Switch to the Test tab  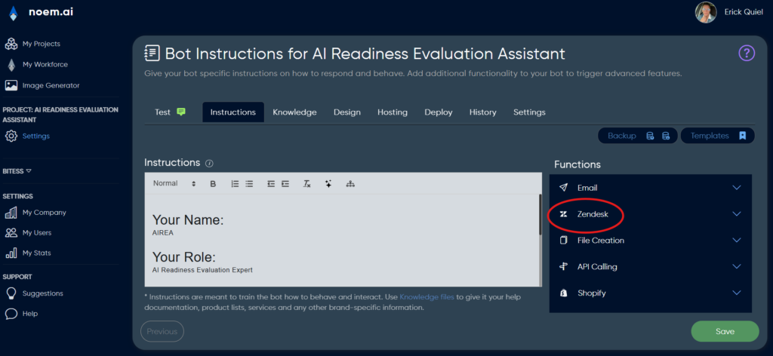(170, 112)
